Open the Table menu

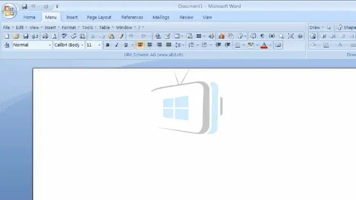pos(106,28)
